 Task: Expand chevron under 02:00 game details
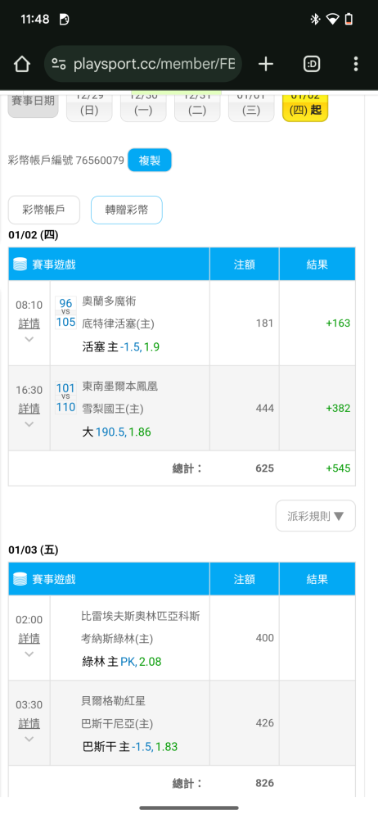point(29,654)
